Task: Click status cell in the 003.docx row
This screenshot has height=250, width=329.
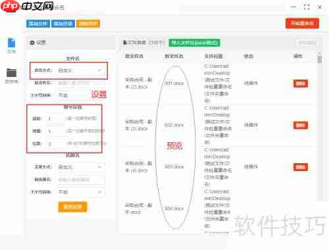Action: (251, 166)
